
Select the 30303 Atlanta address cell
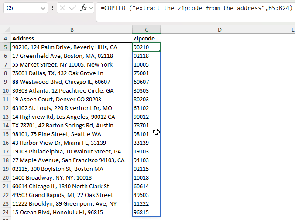tap(72, 90)
